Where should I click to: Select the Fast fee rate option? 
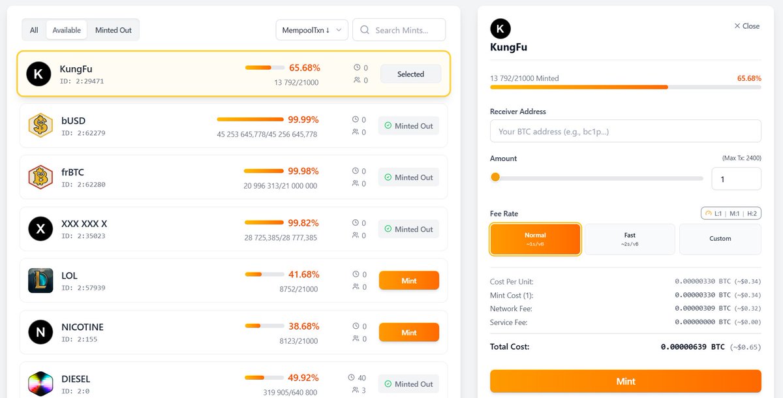(630, 239)
